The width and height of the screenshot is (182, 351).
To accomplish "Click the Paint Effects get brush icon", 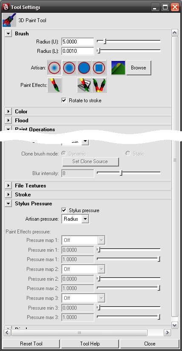I will pos(99,85).
